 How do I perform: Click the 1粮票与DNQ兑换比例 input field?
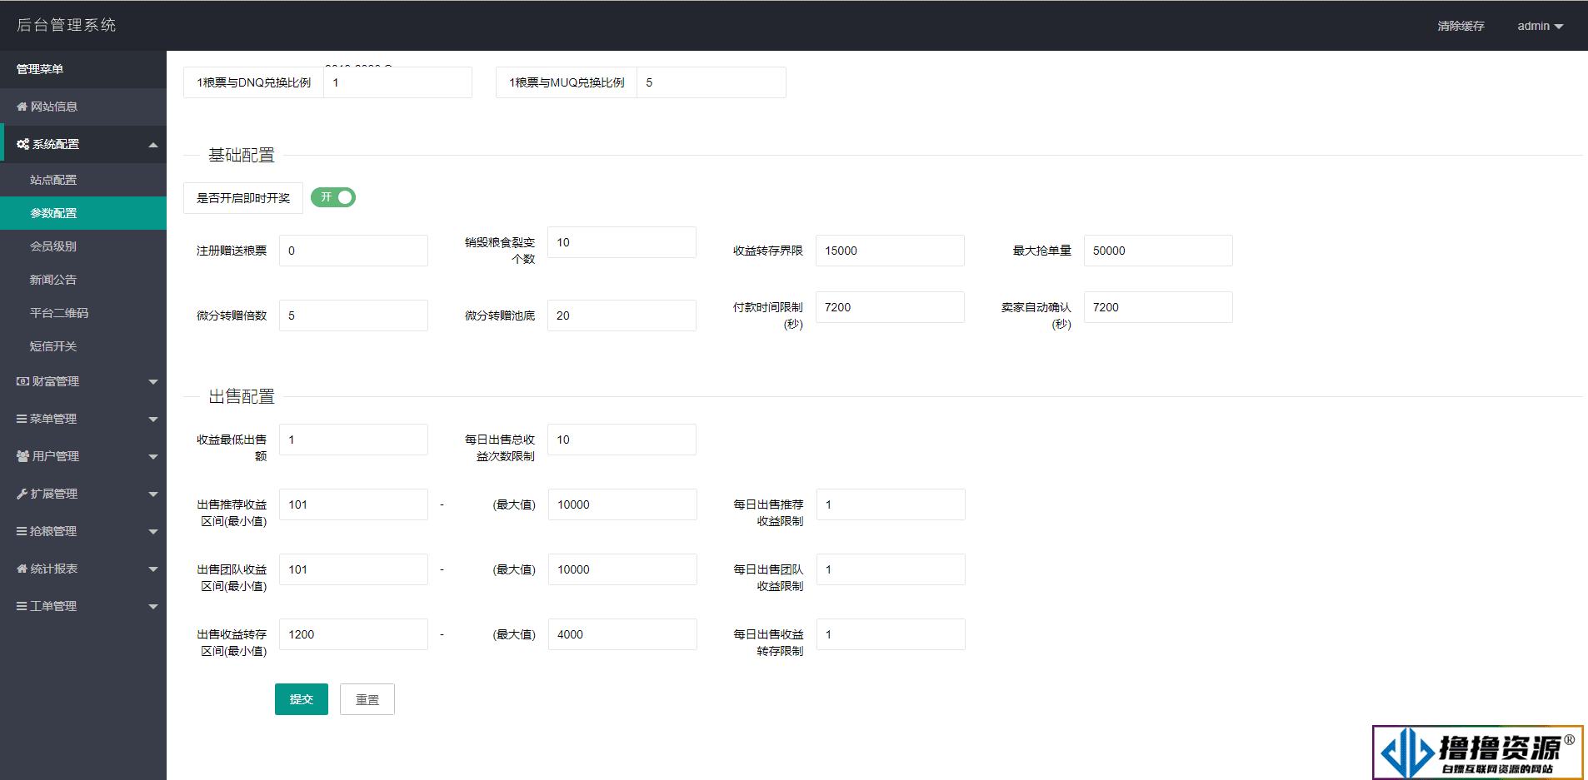click(397, 82)
